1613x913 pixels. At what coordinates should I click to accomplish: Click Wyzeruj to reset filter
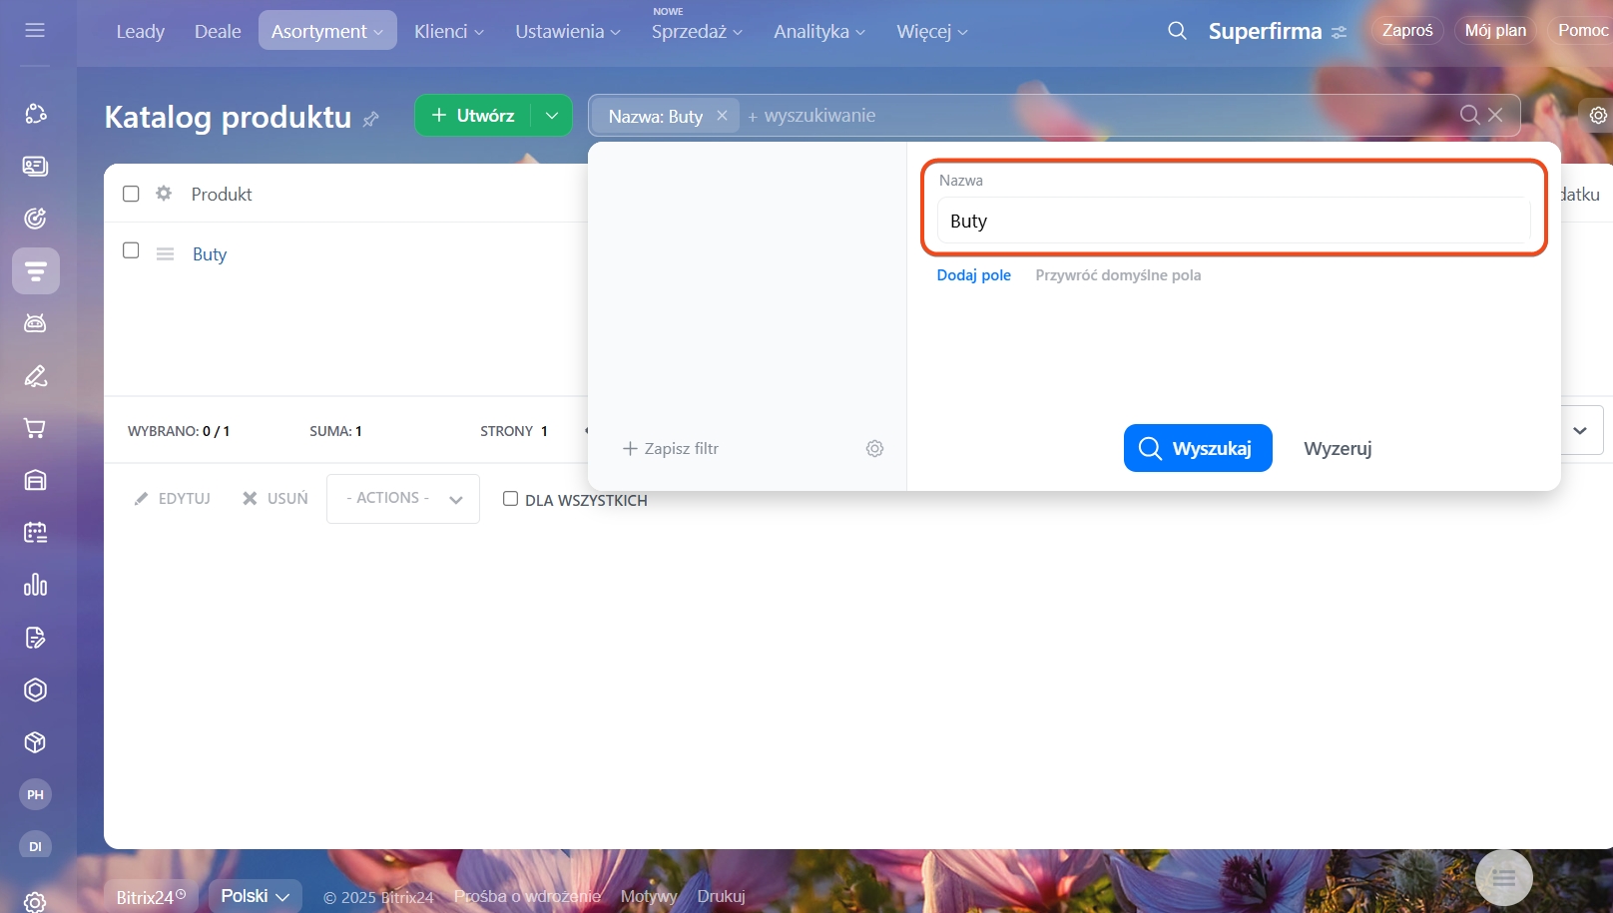coord(1338,449)
